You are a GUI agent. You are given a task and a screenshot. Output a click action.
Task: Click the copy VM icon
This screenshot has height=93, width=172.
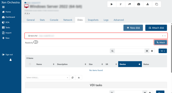pyautogui.click(x=156, y=4)
